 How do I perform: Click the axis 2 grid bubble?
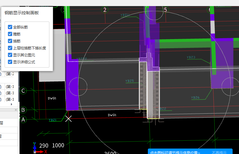(105, 10)
